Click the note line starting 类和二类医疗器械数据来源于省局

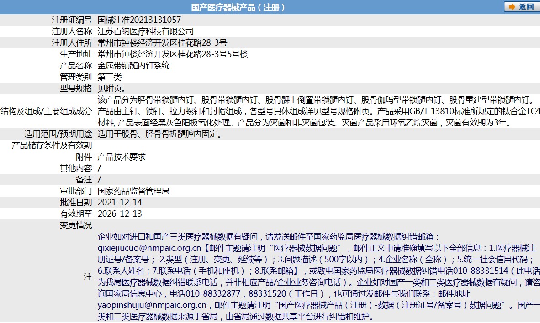[x=236, y=317]
